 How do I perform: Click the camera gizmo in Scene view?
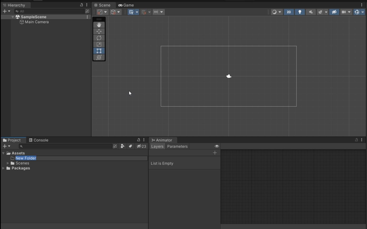tap(229, 77)
